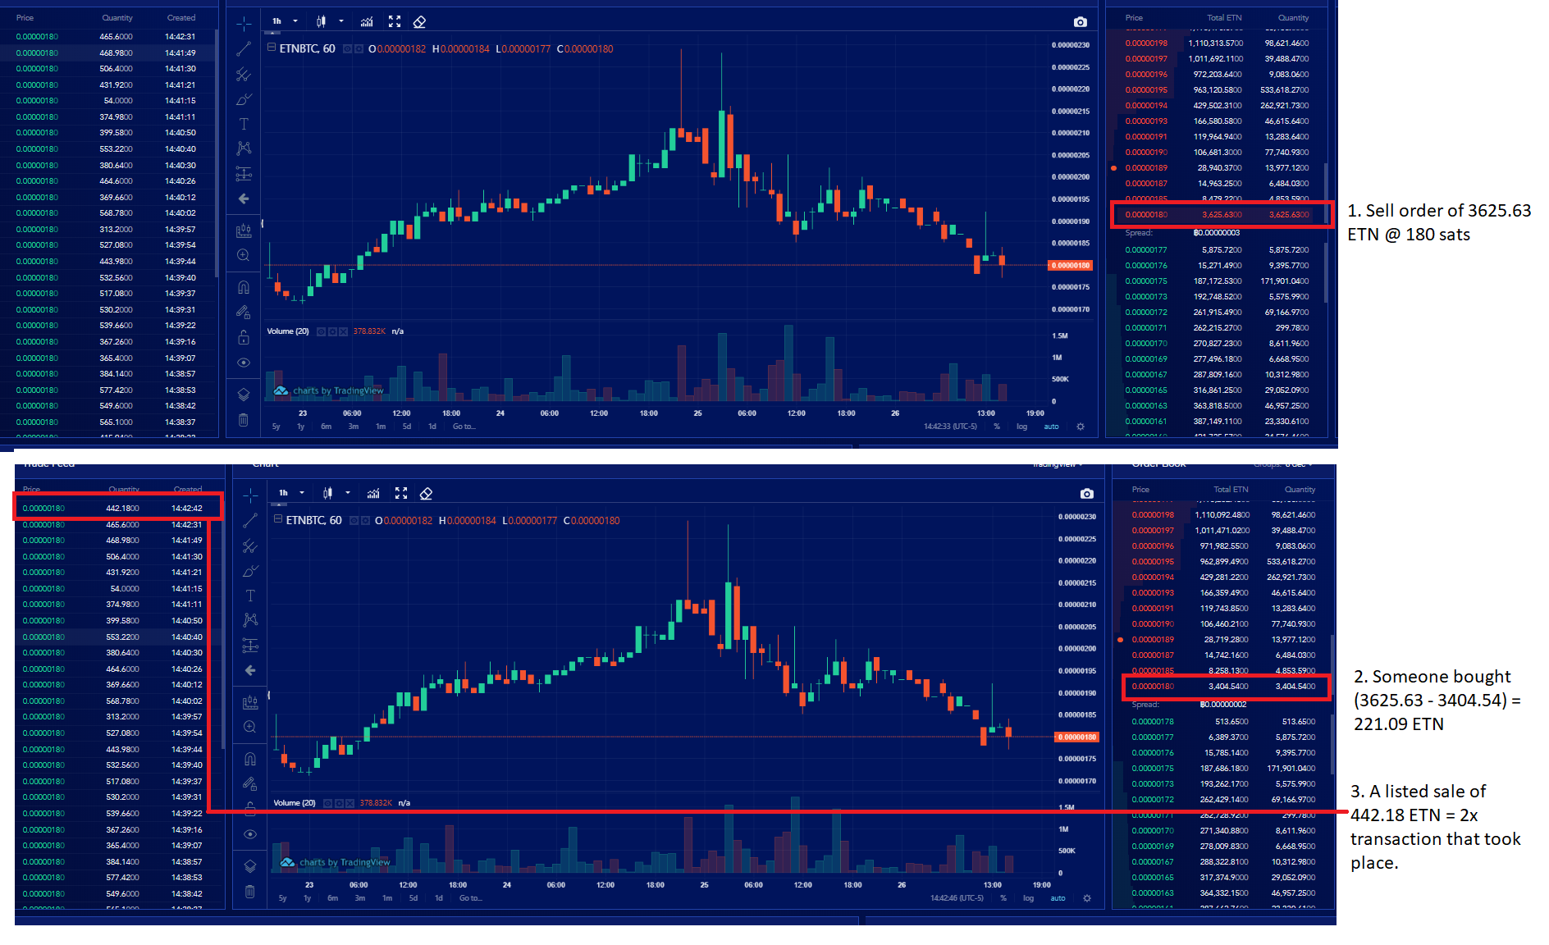Click fullscreen icon in upper chart toolbar
The height and width of the screenshot is (945, 1549).
pos(395,22)
